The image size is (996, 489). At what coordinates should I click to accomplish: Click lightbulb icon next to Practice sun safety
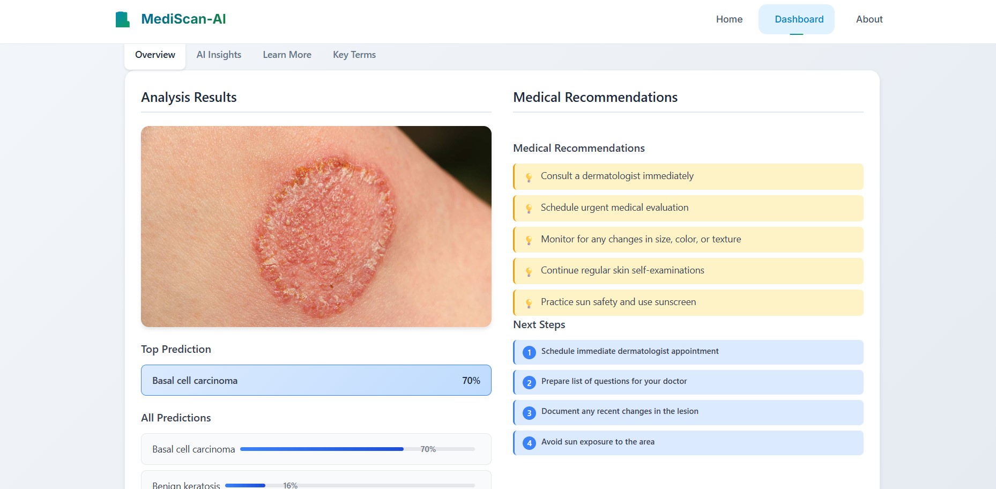pos(529,303)
